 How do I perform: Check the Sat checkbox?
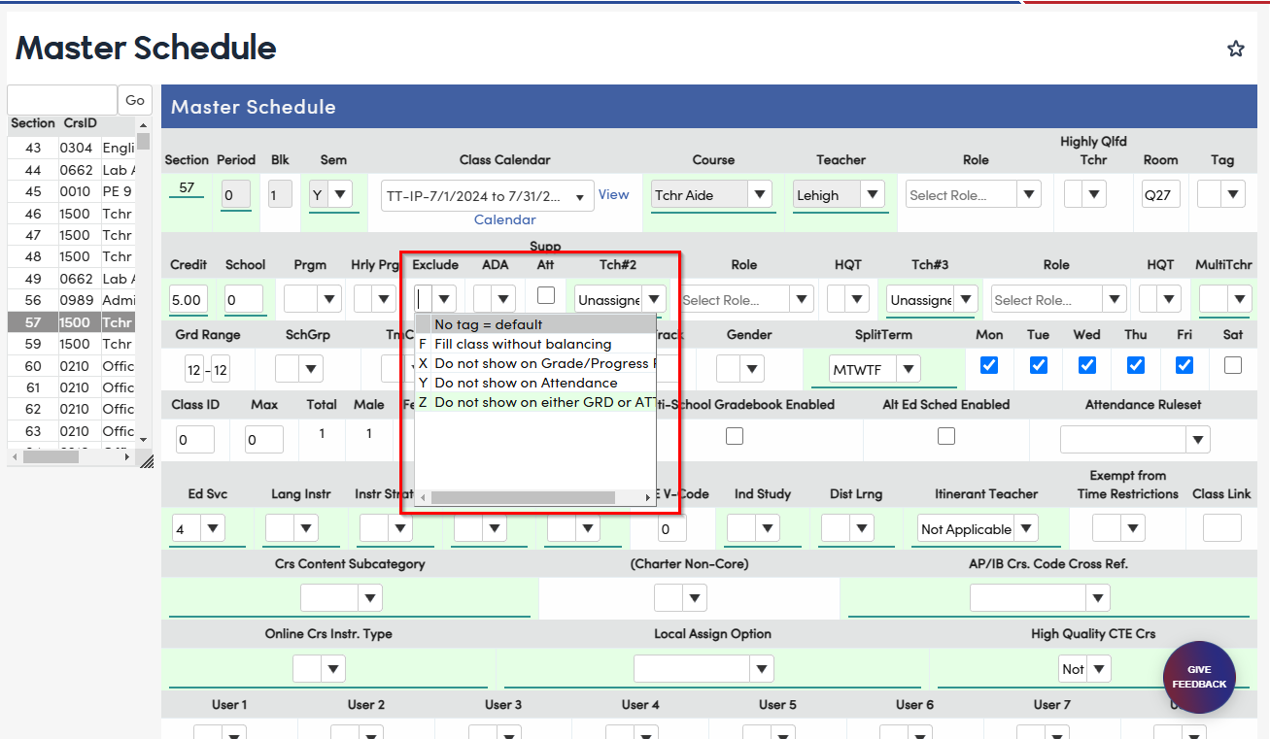[1233, 365]
